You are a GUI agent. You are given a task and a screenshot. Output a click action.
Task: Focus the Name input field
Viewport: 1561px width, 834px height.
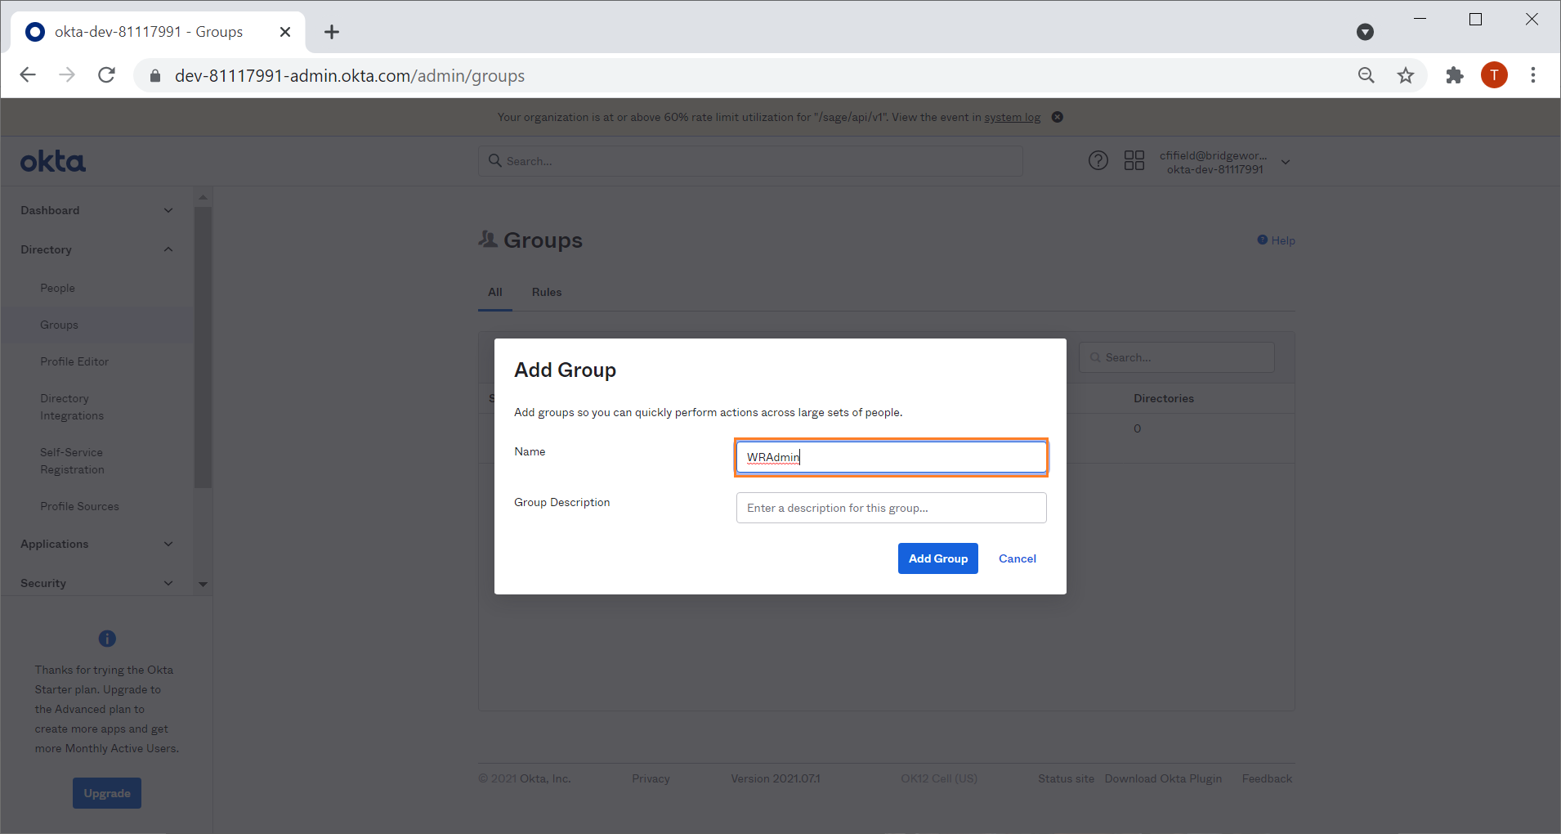click(x=892, y=457)
